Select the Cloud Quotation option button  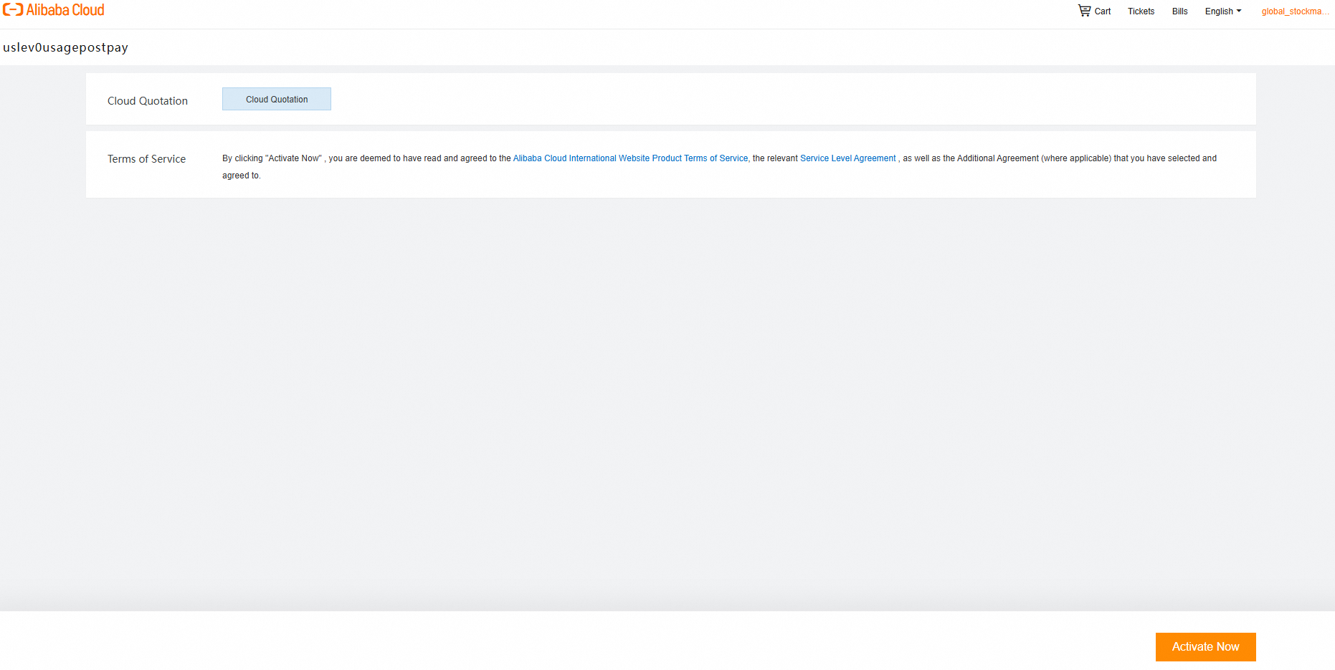coord(277,99)
